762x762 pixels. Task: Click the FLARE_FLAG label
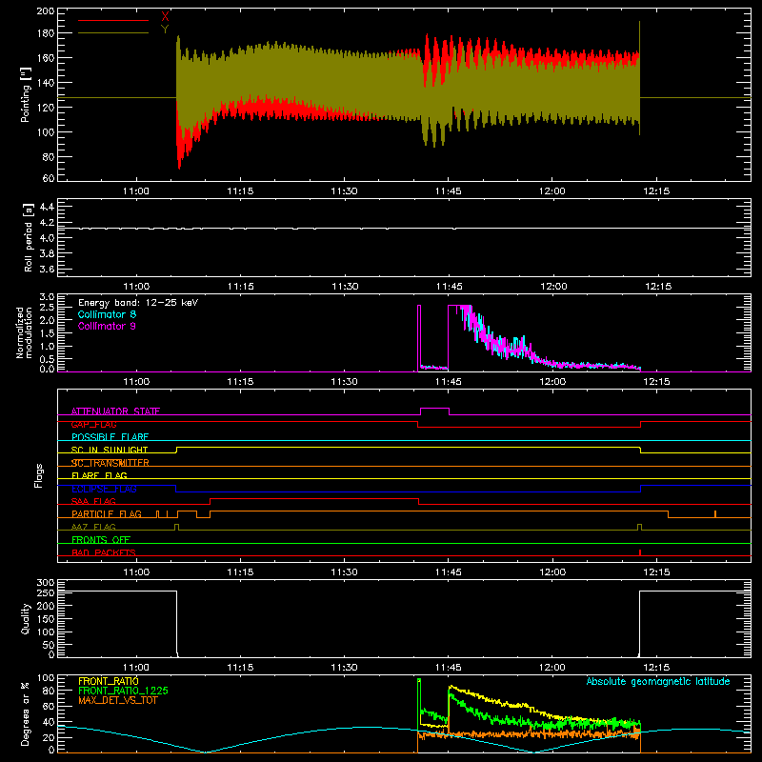pos(99,475)
